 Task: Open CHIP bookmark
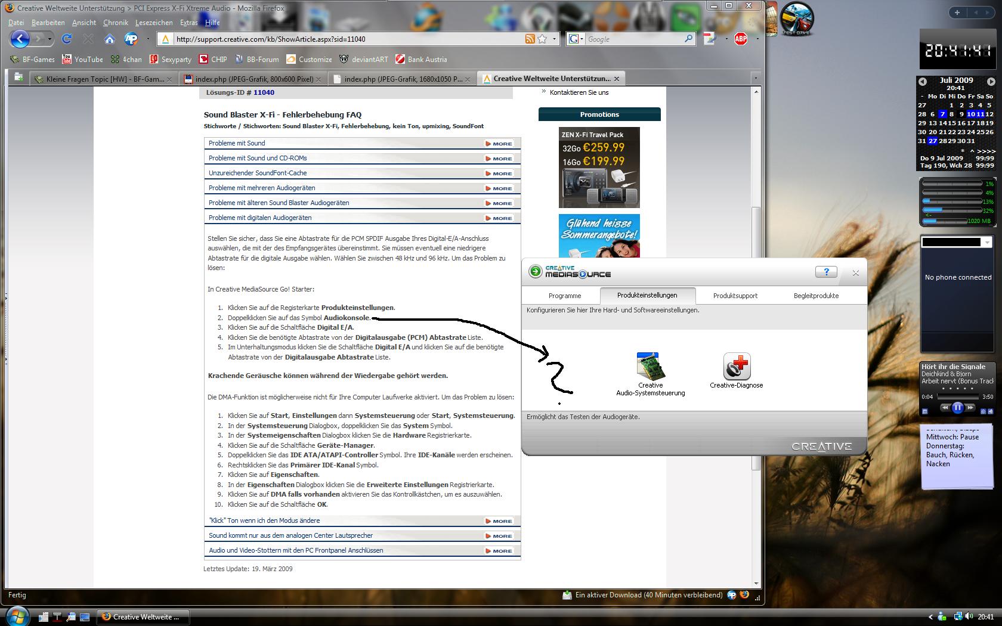pyautogui.click(x=213, y=59)
